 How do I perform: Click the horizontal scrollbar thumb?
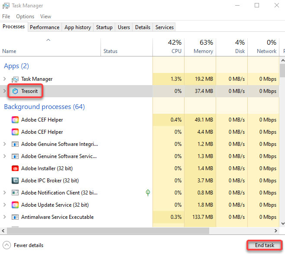pos(108,231)
